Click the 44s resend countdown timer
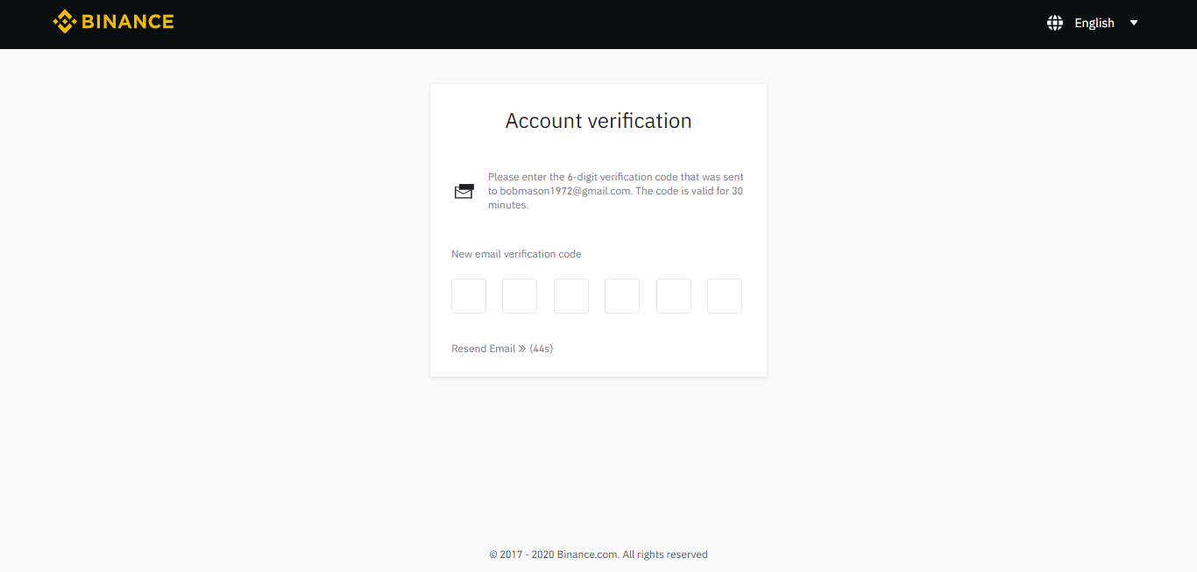The image size is (1197, 572). coord(542,349)
